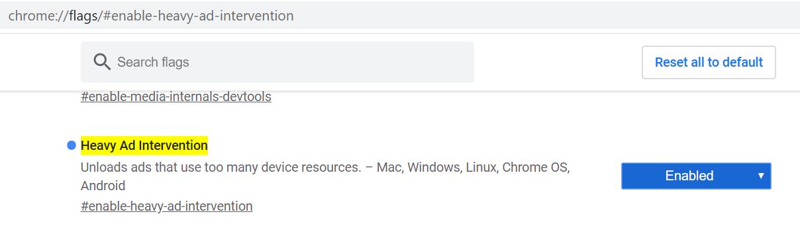Screen dimensions: 800x249
Task: Click the bold 'flags' word in the URL
Action: click(x=83, y=15)
